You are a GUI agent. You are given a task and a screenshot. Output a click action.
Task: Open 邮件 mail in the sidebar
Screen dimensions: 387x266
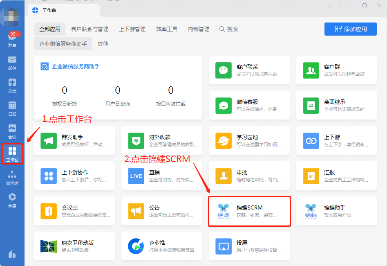(x=12, y=63)
